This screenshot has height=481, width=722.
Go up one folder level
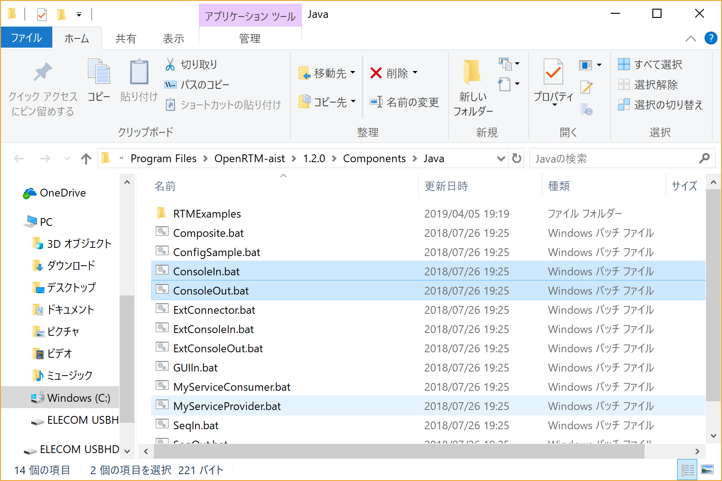(86, 159)
